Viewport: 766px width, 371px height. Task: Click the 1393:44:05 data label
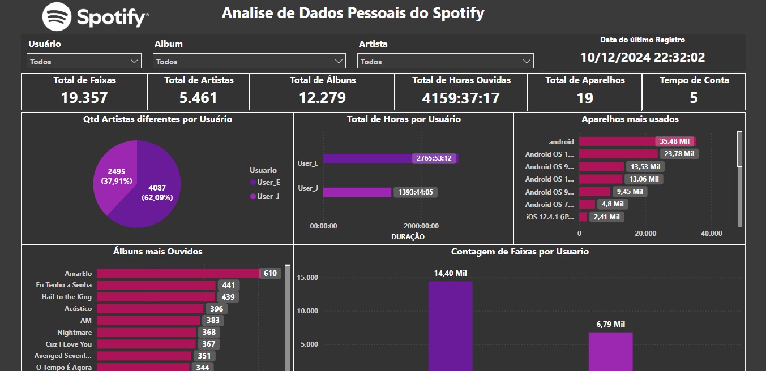pyautogui.click(x=415, y=192)
